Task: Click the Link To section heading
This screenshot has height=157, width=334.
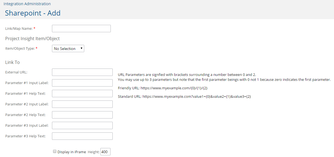Action: pos(13,62)
